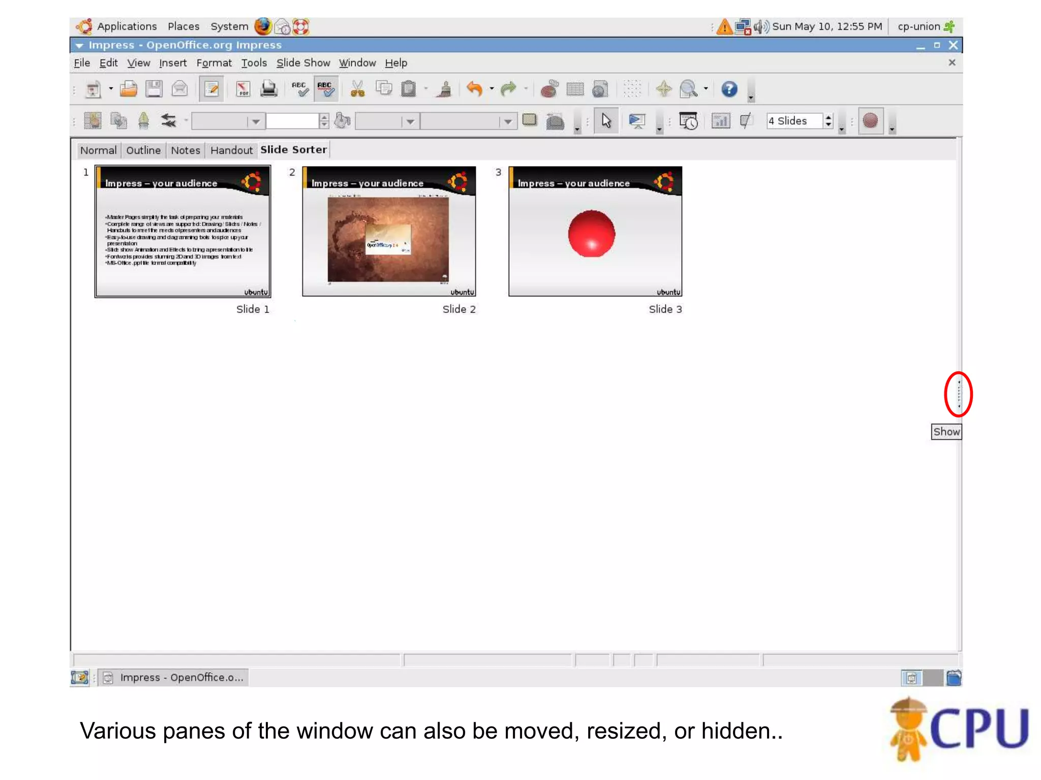Switch to the Notes view tab
1041x780 pixels.
186,150
